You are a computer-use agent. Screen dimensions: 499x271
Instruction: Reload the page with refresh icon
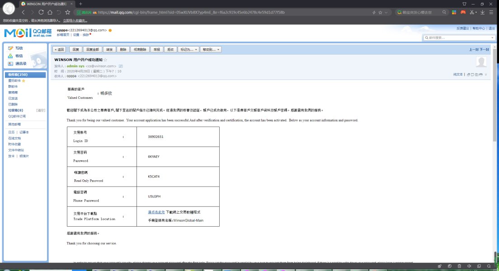tap(41, 12)
